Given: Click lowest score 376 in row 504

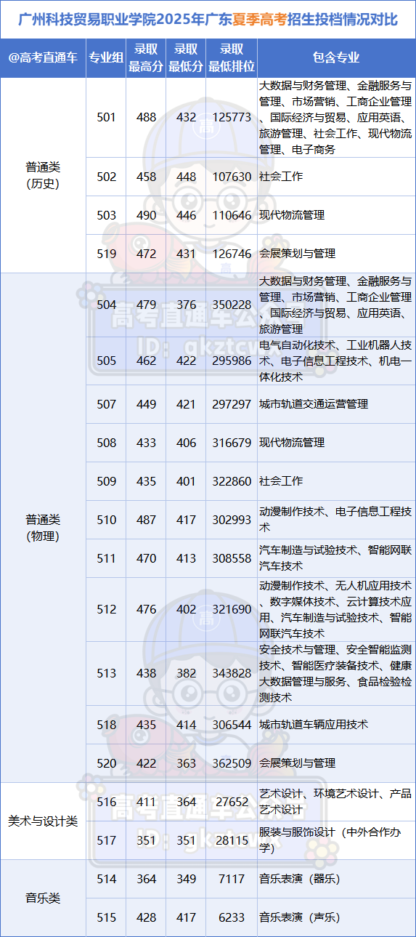Looking at the screenshot, I should pos(186,305).
